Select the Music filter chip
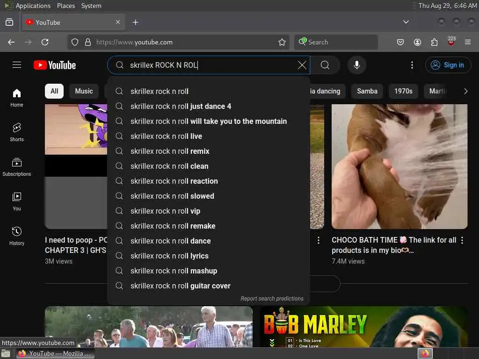 point(84,91)
